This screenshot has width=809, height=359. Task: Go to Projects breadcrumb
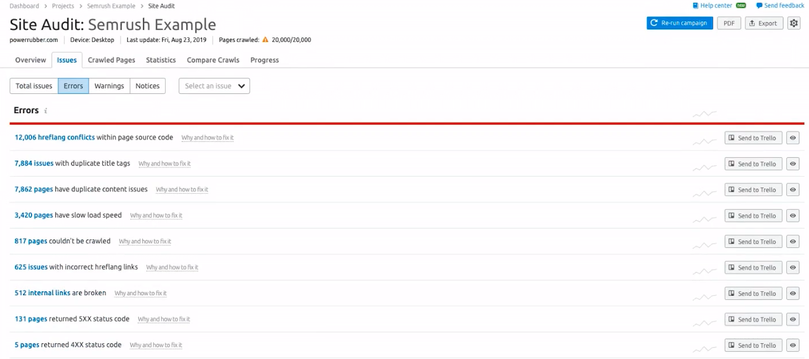(x=63, y=6)
